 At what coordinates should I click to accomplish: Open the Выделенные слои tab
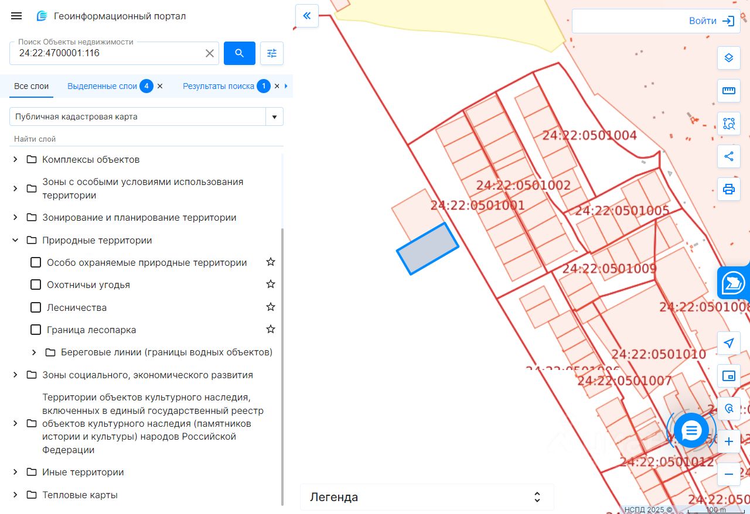click(x=102, y=86)
